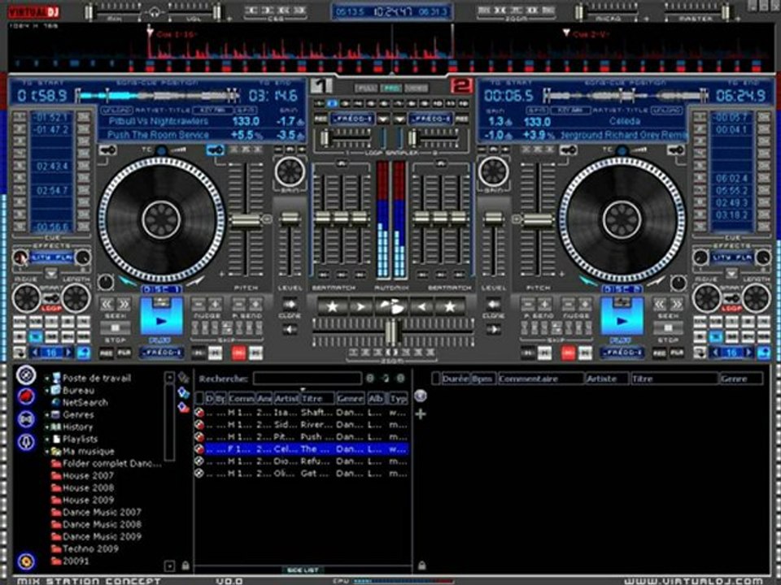Start playback on deck 1
The height and width of the screenshot is (585, 781).
161,316
